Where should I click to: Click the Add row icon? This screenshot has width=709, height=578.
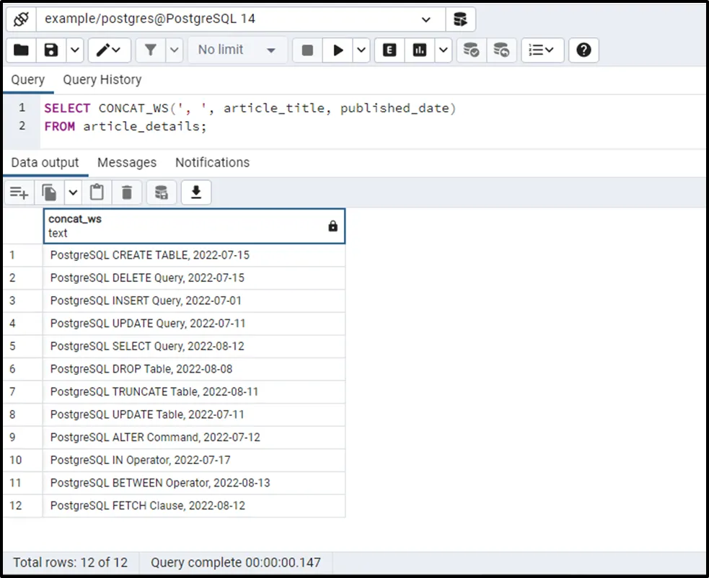pyautogui.click(x=19, y=192)
